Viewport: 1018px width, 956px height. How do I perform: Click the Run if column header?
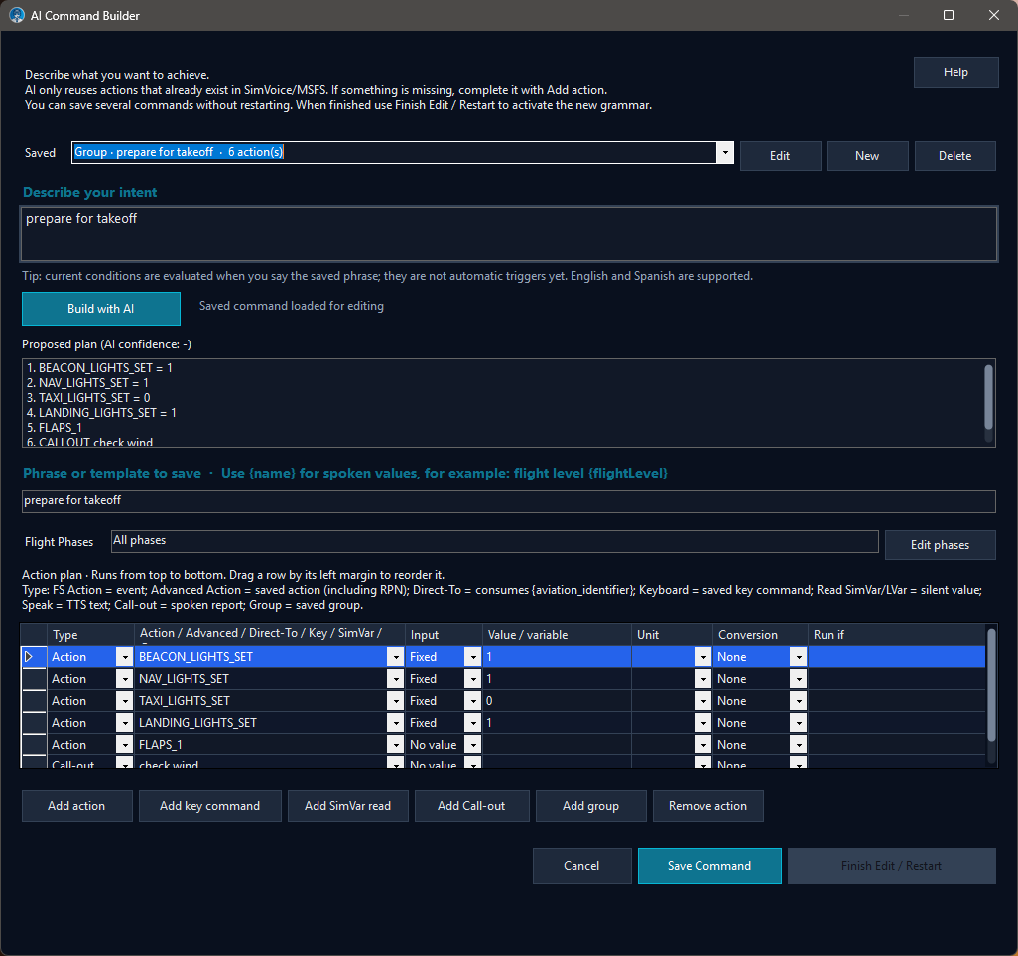coord(897,635)
